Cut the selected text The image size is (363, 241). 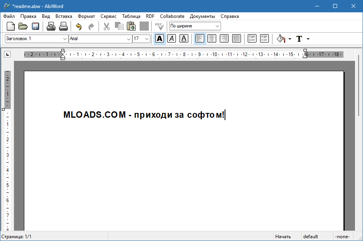[x=107, y=26]
